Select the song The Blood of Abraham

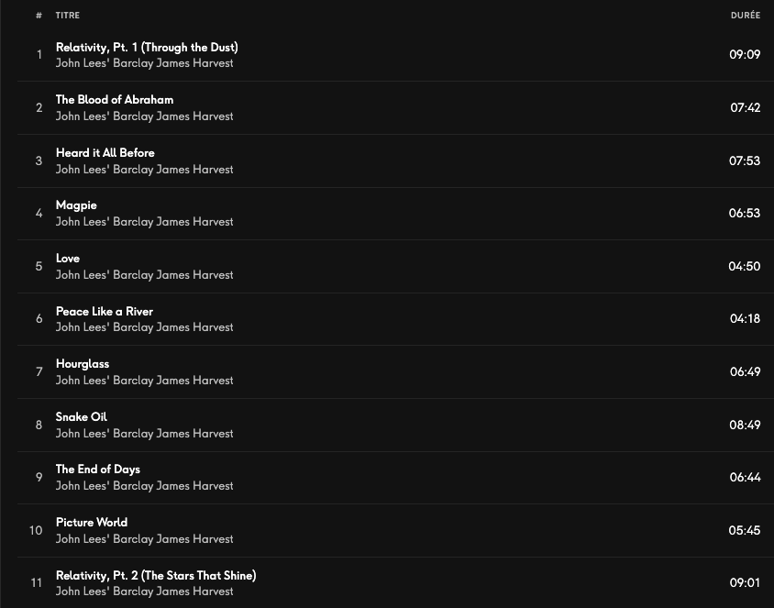coord(115,100)
